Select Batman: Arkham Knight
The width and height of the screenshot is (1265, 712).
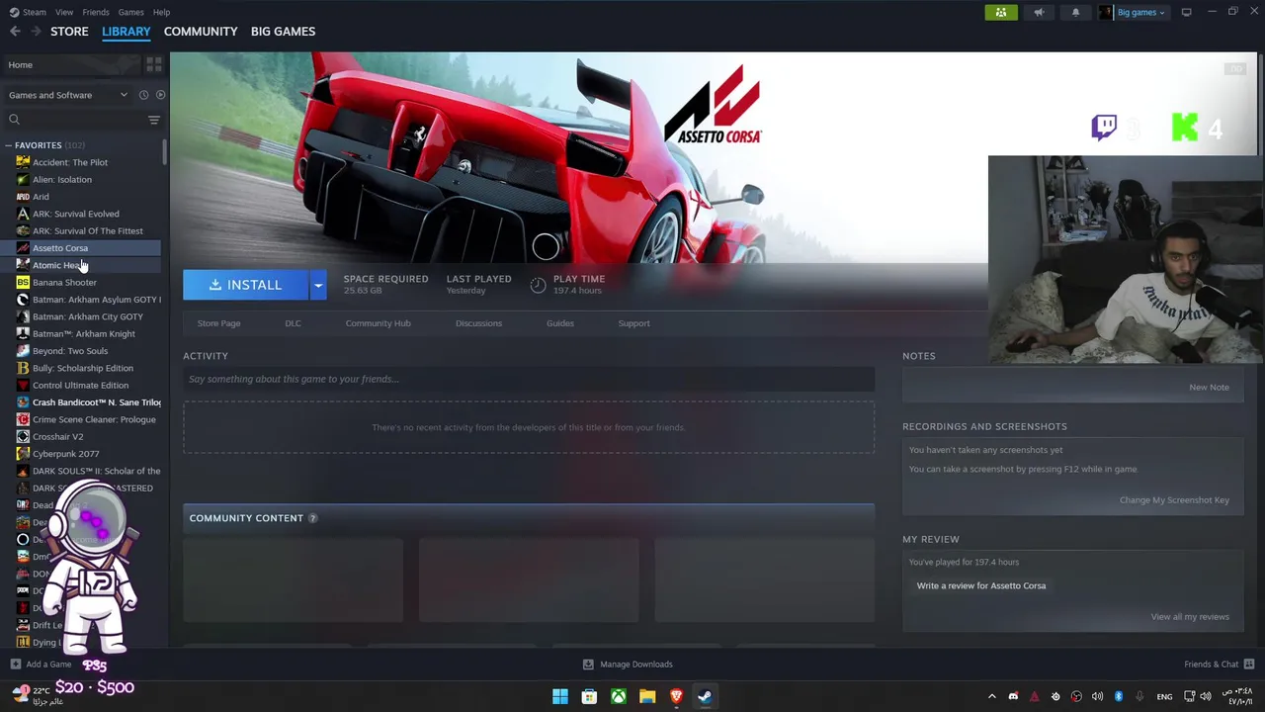81,334
